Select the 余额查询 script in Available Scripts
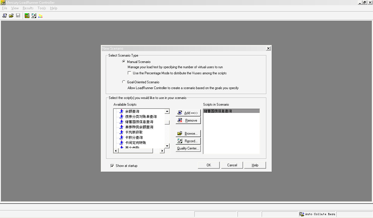This screenshot has width=373, height=218. (132, 111)
